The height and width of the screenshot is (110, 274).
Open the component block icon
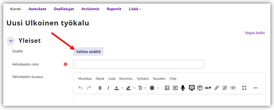pyautogui.click(x=200, y=88)
